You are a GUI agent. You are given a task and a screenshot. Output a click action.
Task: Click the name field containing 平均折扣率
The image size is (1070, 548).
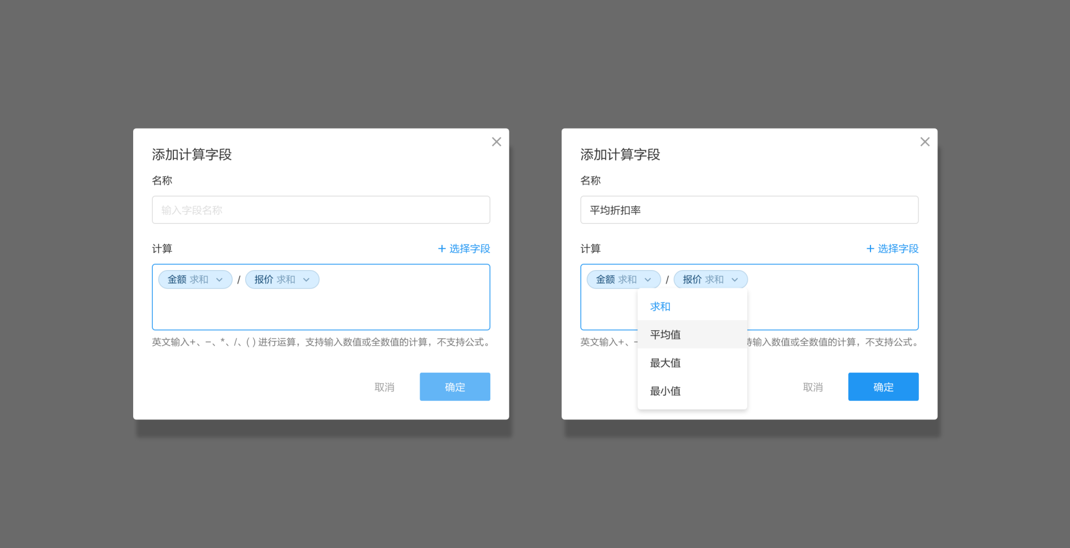pos(749,210)
